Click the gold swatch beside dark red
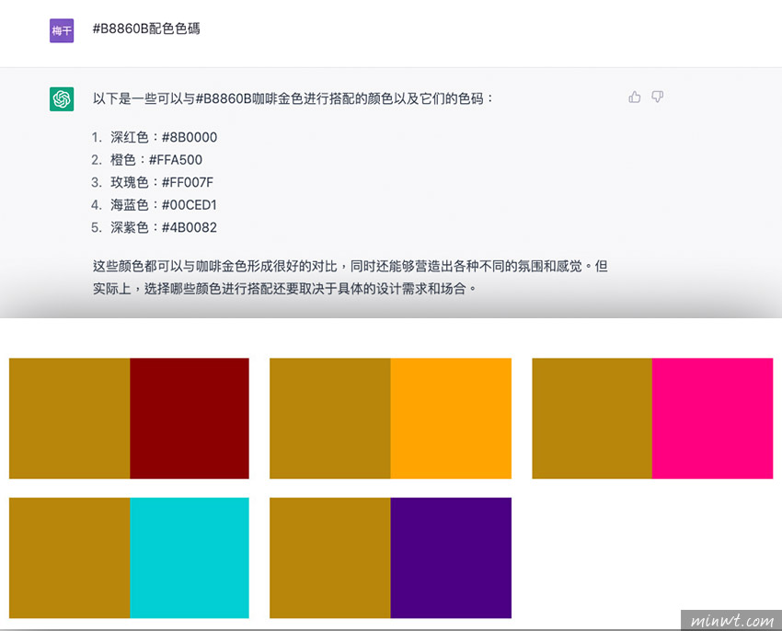Viewport: 782px width, 631px height. tap(69, 419)
